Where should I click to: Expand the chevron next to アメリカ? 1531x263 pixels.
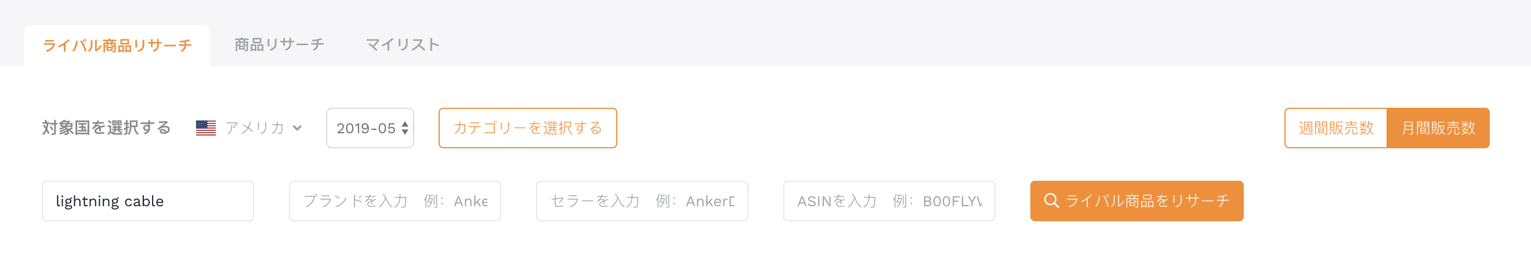coord(297,128)
